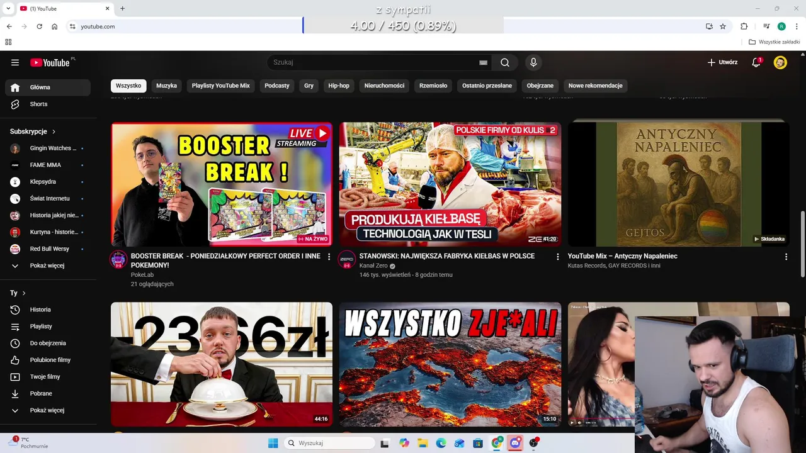
Task: Open the YouTube account avatar menu
Action: click(x=780, y=62)
